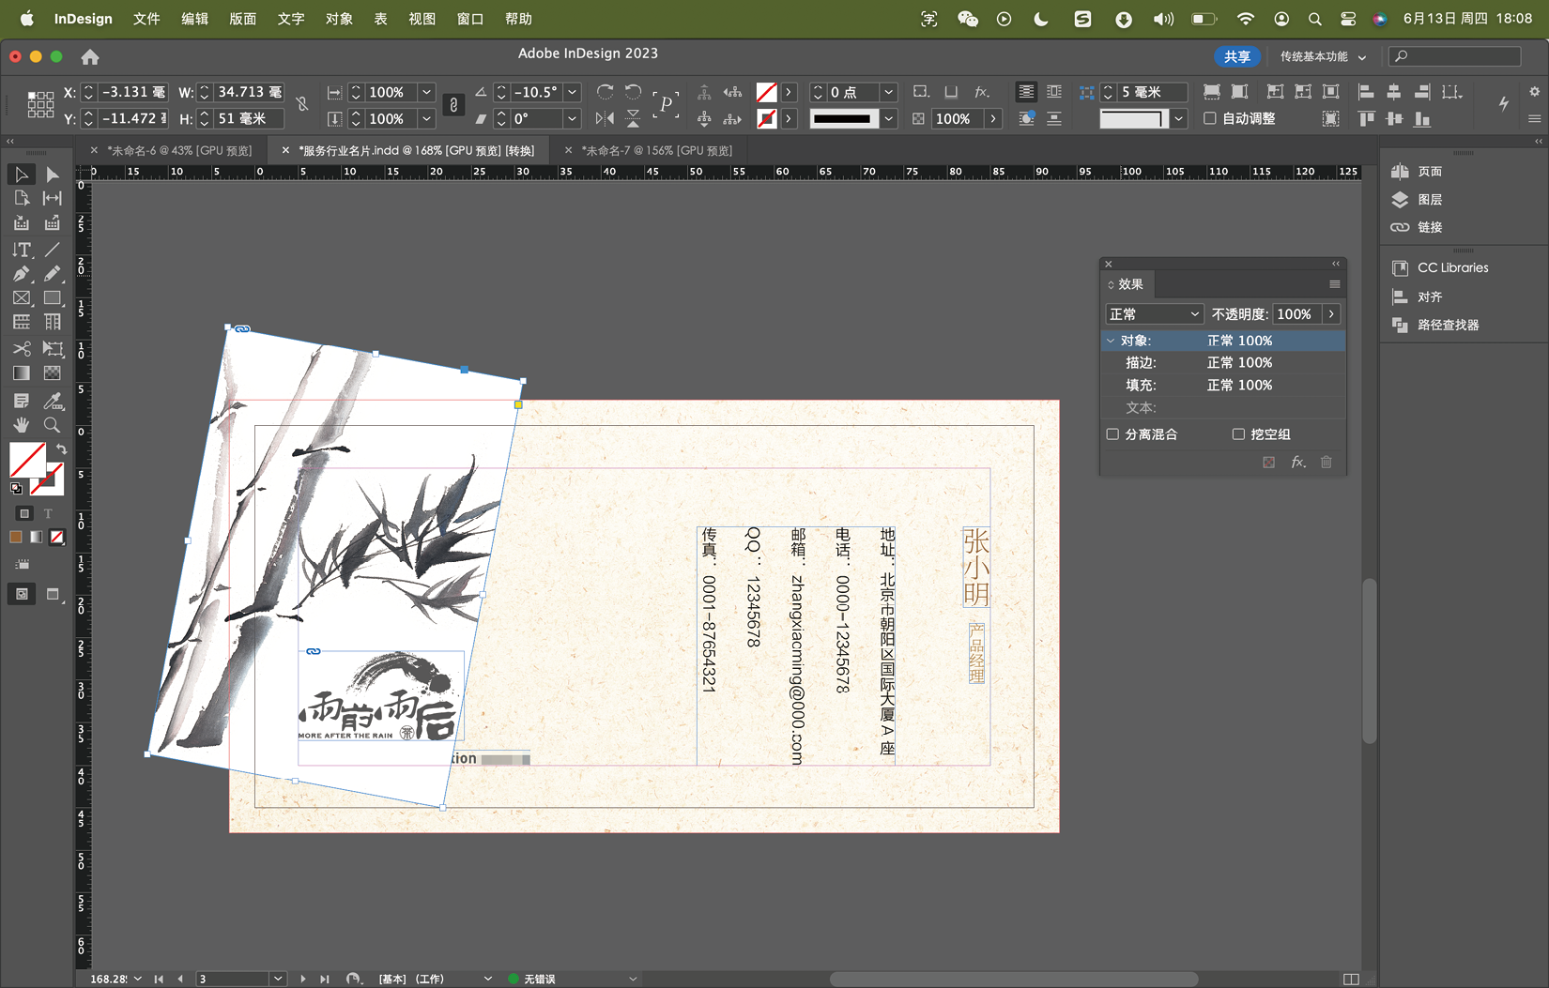Pick the Zoom tool magnifier

(53, 425)
